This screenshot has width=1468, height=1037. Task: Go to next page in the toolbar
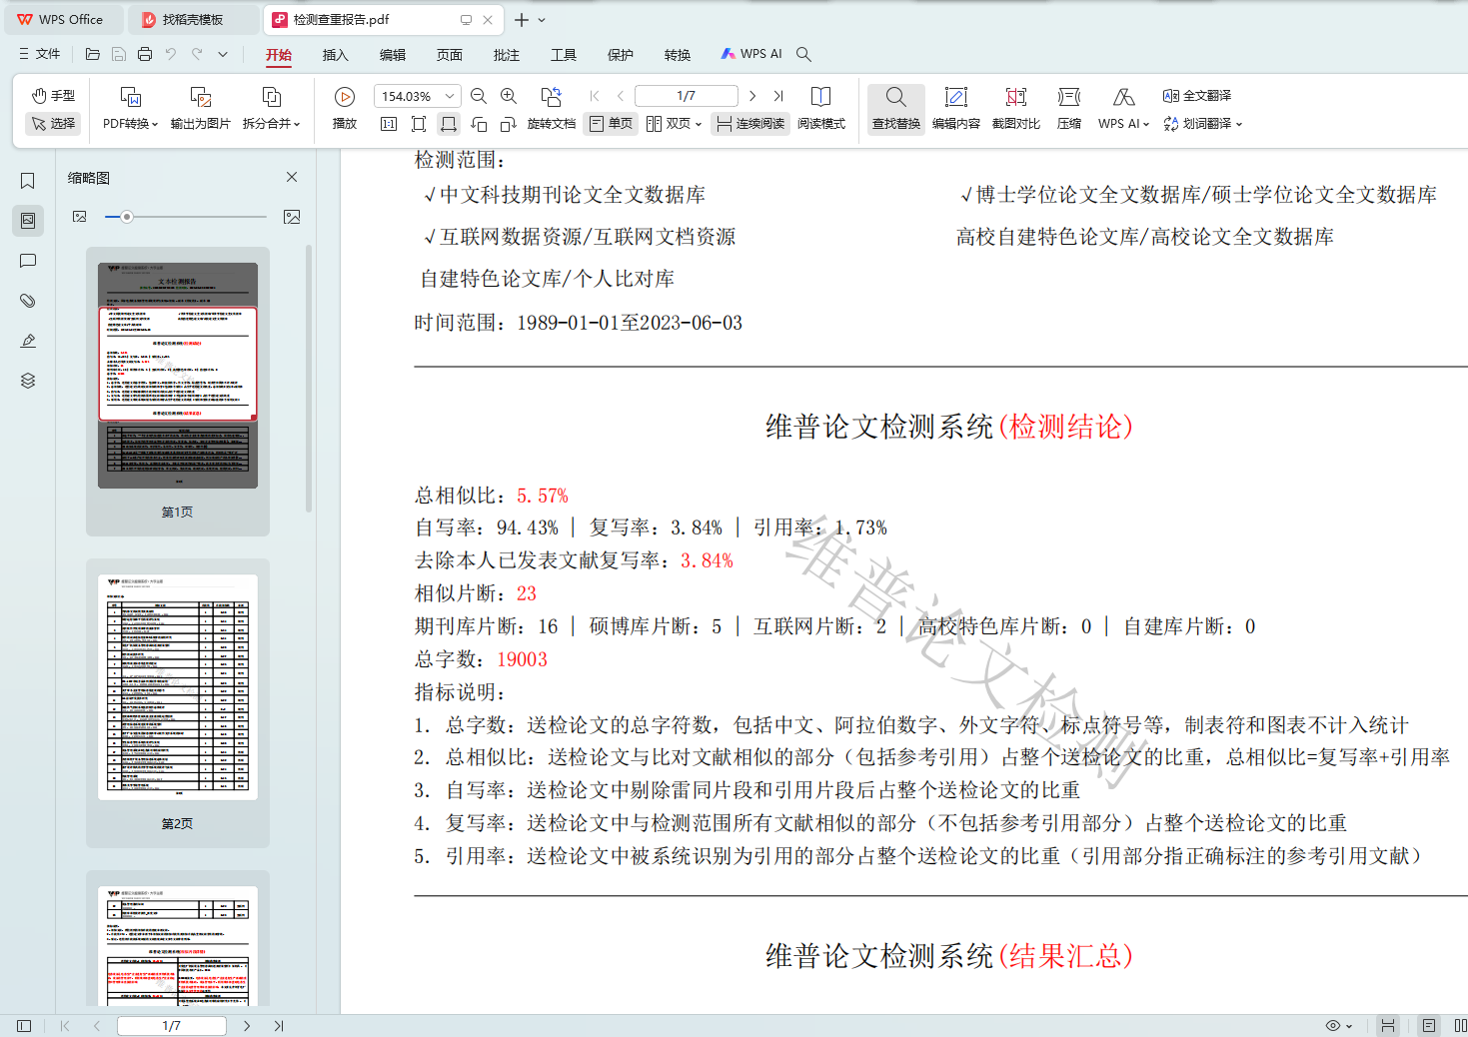pos(752,96)
